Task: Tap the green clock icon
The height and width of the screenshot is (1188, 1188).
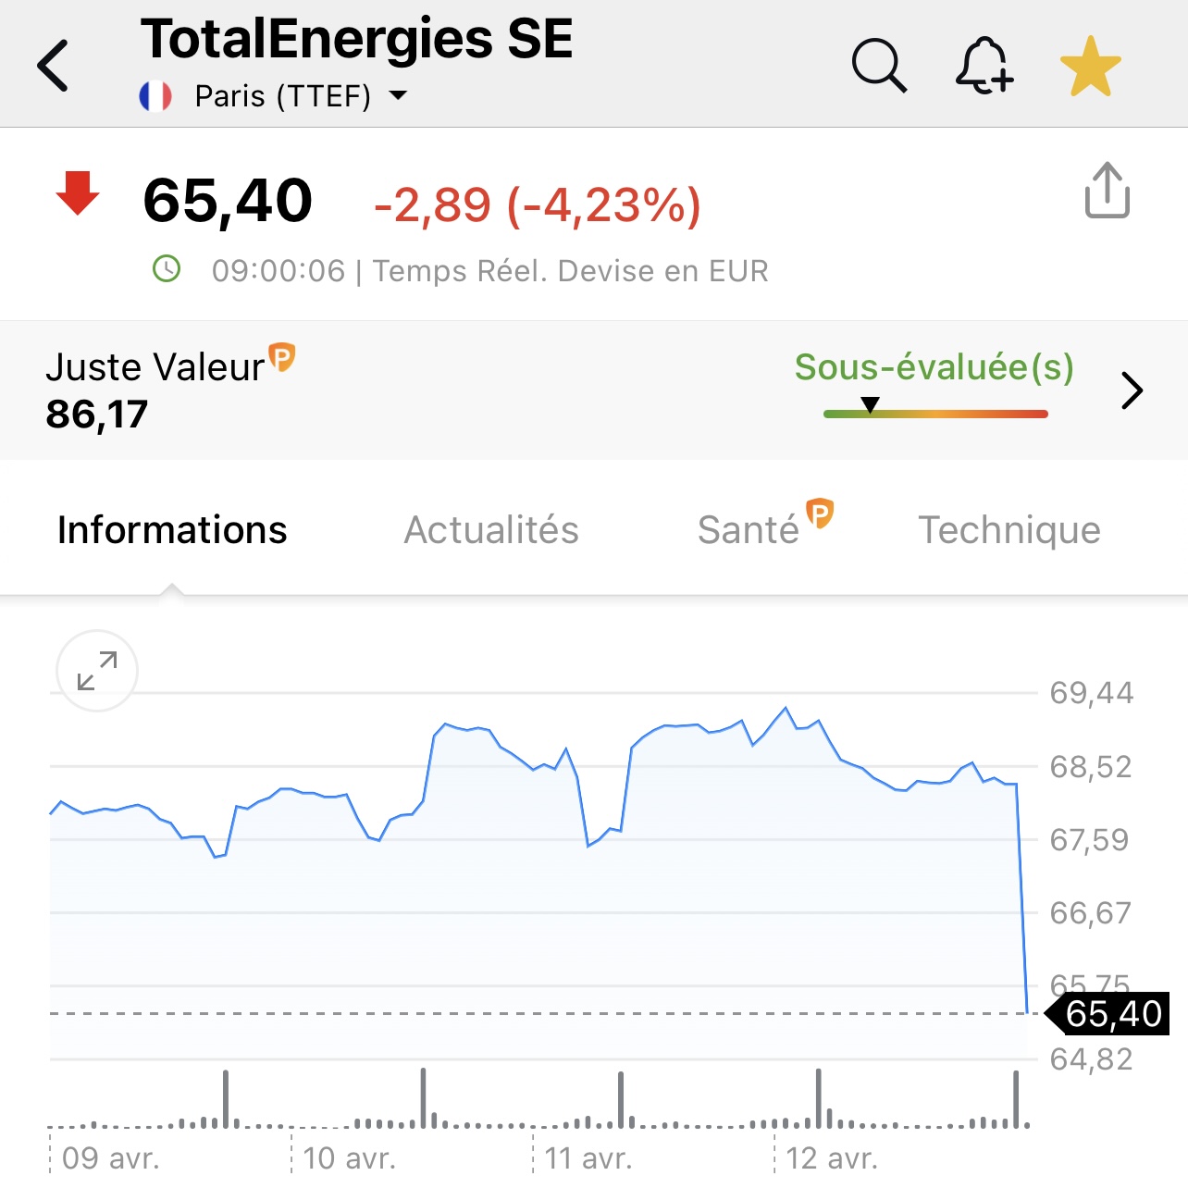Action: click(167, 269)
